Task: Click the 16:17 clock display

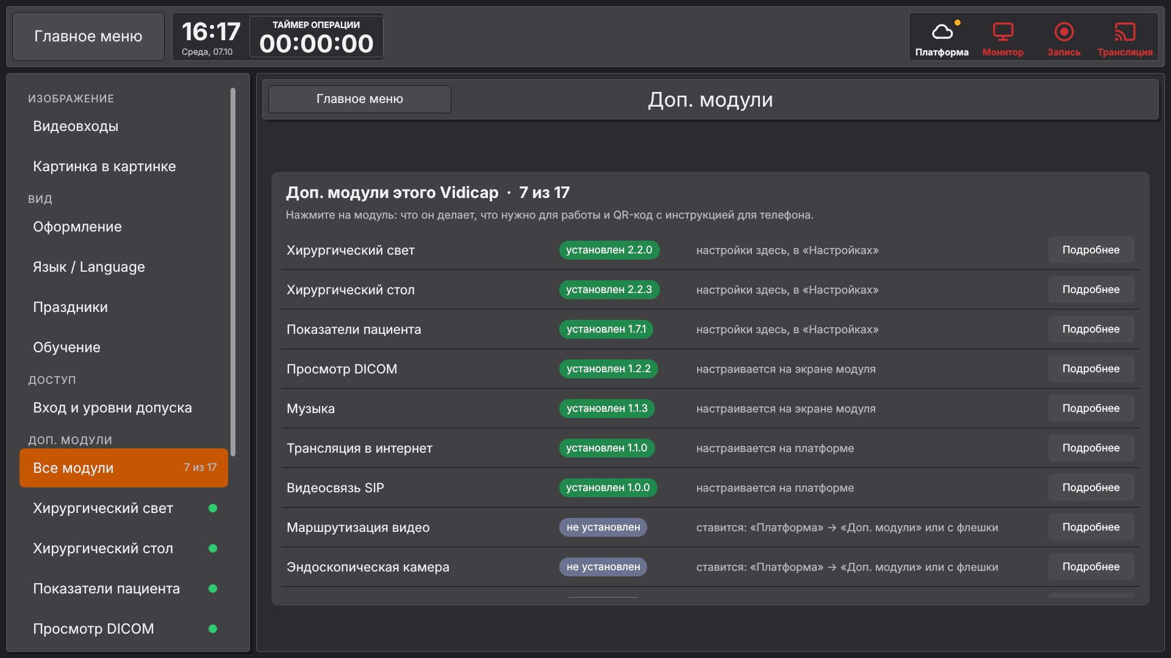Action: point(211,32)
